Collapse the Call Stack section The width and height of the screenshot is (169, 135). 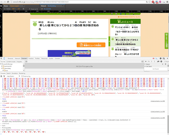point(145,66)
